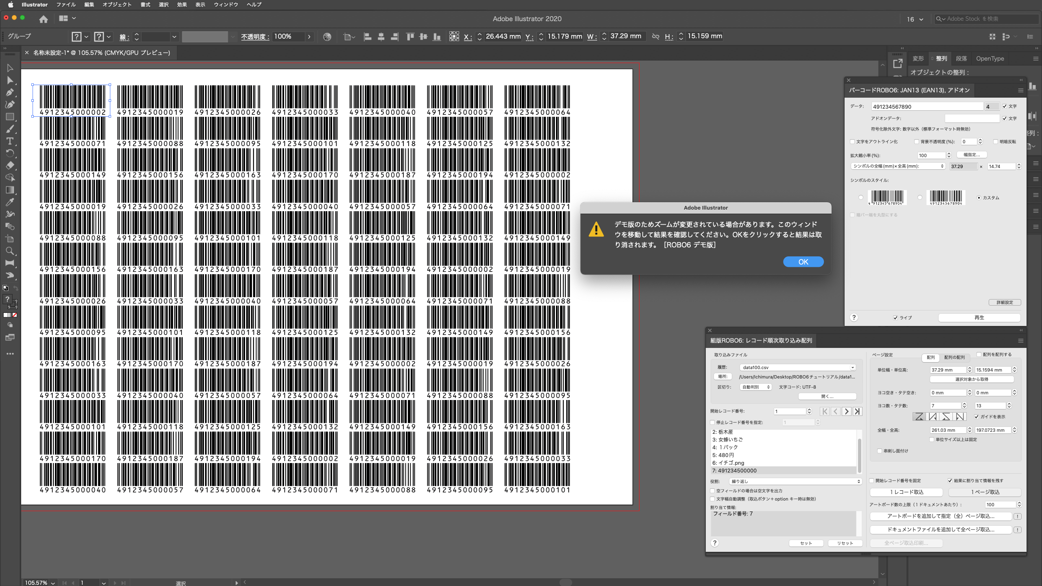Open the ウィンドウ menu
This screenshot has height=586, width=1042.
pyautogui.click(x=226, y=4)
